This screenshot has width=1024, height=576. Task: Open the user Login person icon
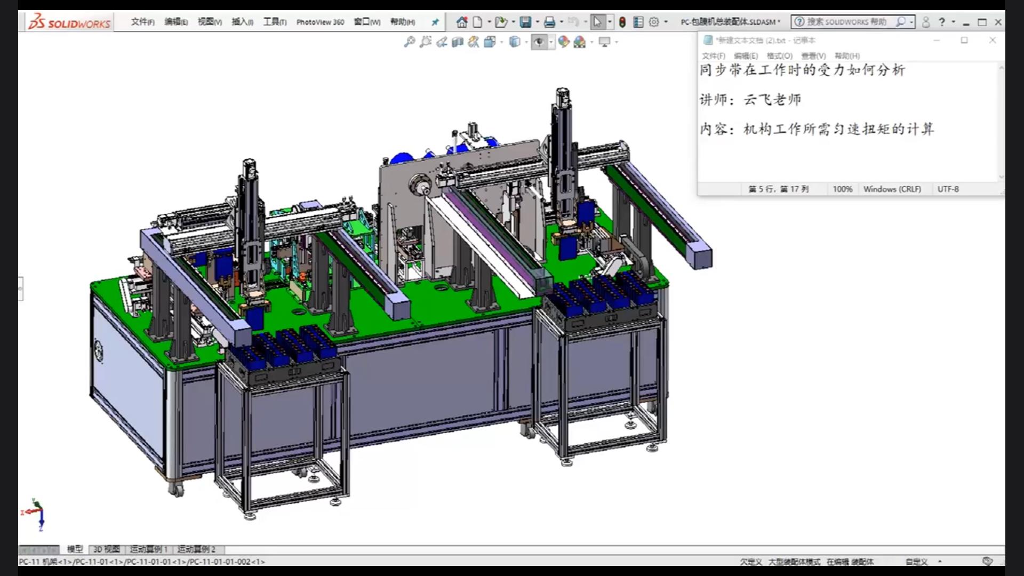coord(926,22)
